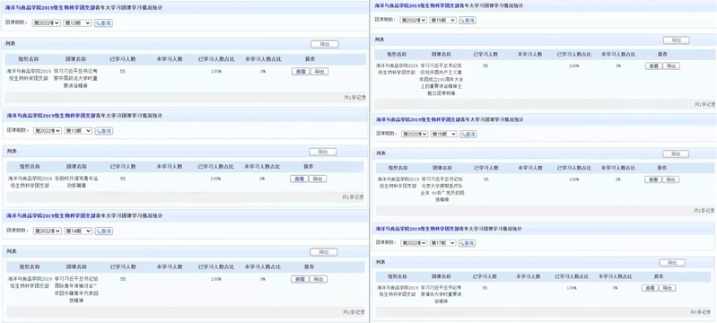Click row 导出 beside 查看 in 清华大学 row
The width and height of the screenshot is (717, 323).
coord(667,288)
